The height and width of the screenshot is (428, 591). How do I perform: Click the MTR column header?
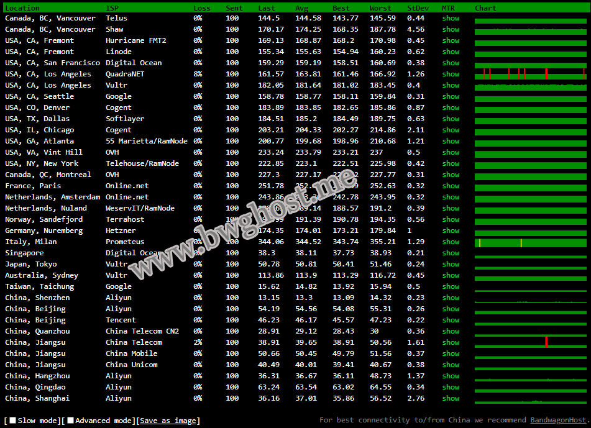coord(449,8)
